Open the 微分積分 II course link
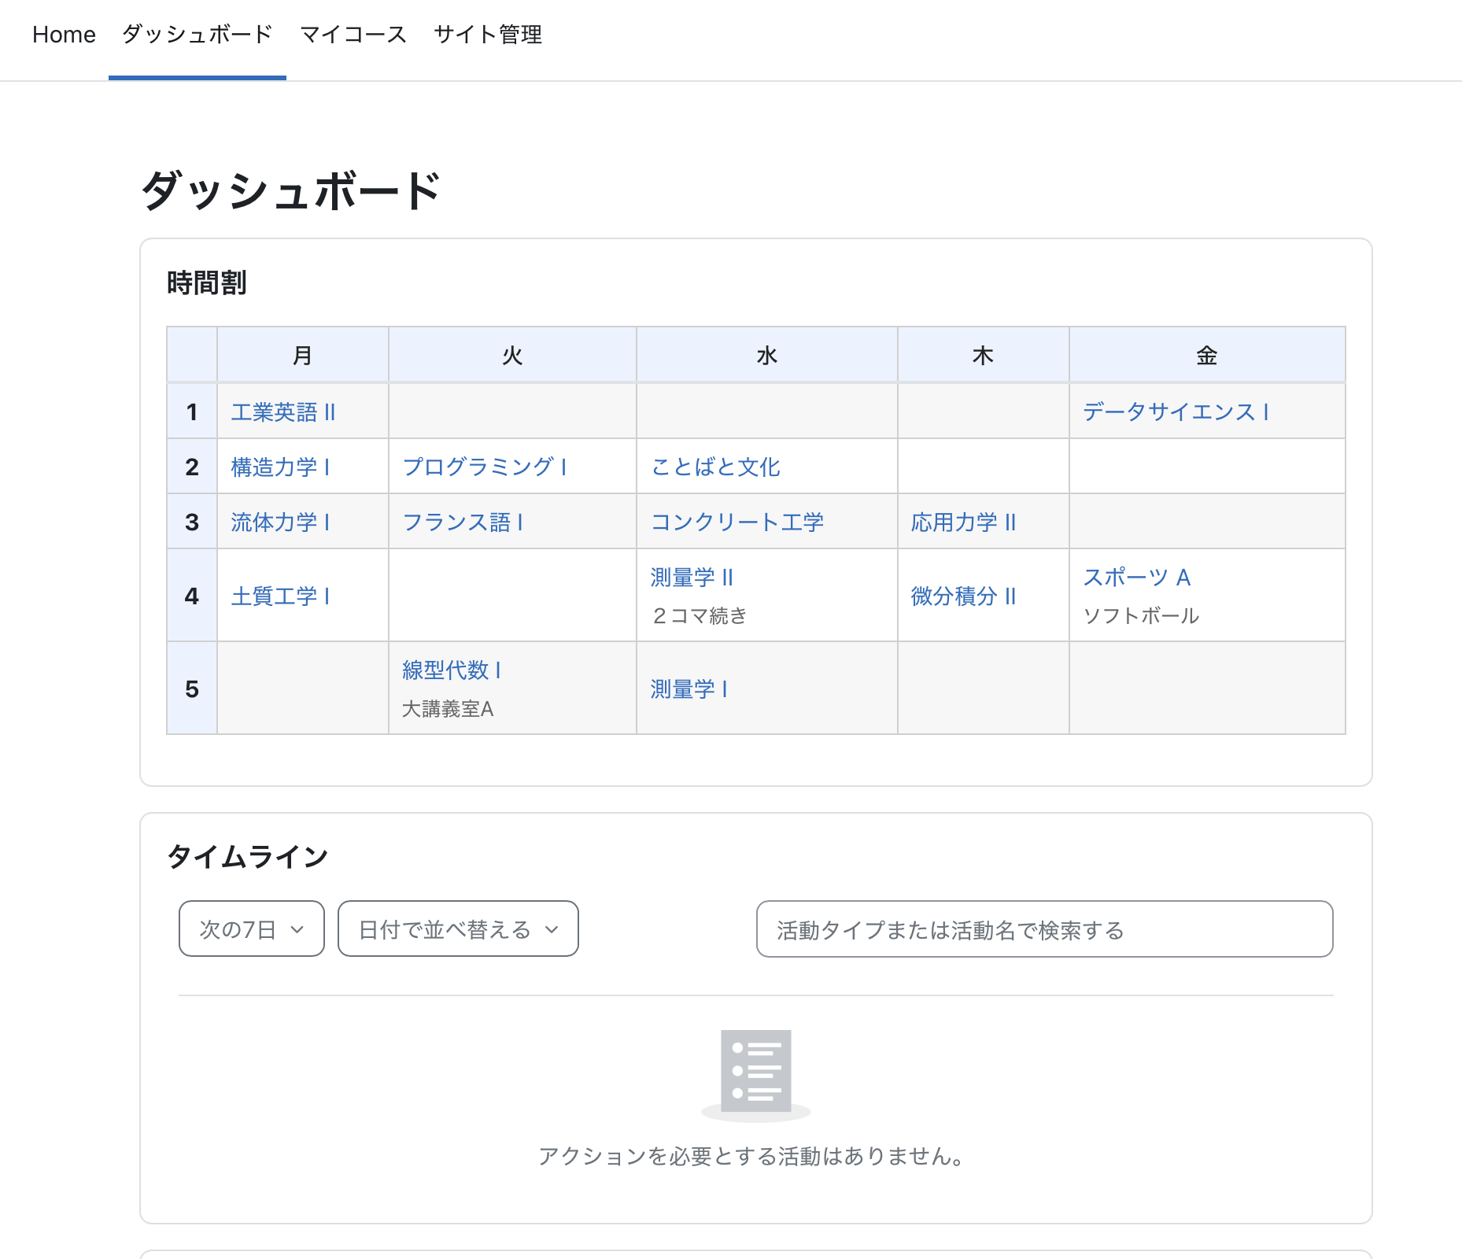The width and height of the screenshot is (1462, 1259). click(963, 596)
